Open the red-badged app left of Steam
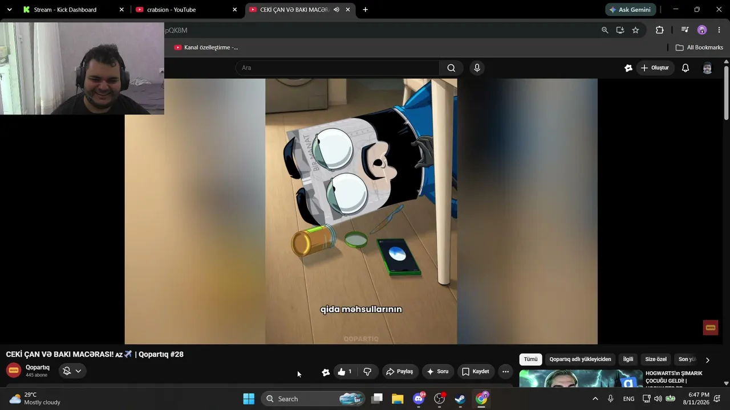The width and height of the screenshot is (730, 410). click(440, 399)
